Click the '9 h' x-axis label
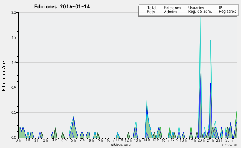The width and height of the screenshot is (241, 148). pyautogui.click(x=100, y=140)
